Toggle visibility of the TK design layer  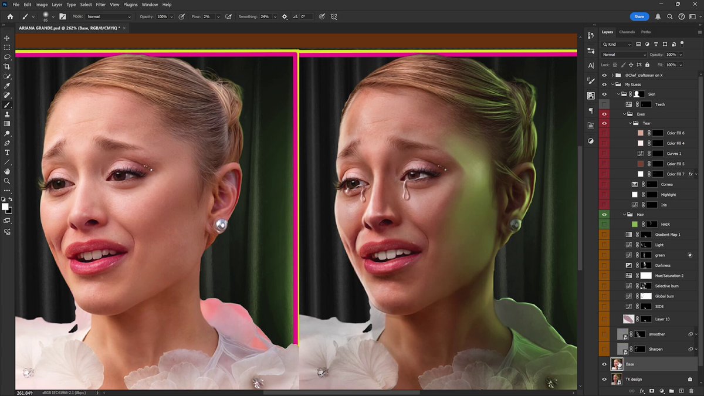click(604, 380)
